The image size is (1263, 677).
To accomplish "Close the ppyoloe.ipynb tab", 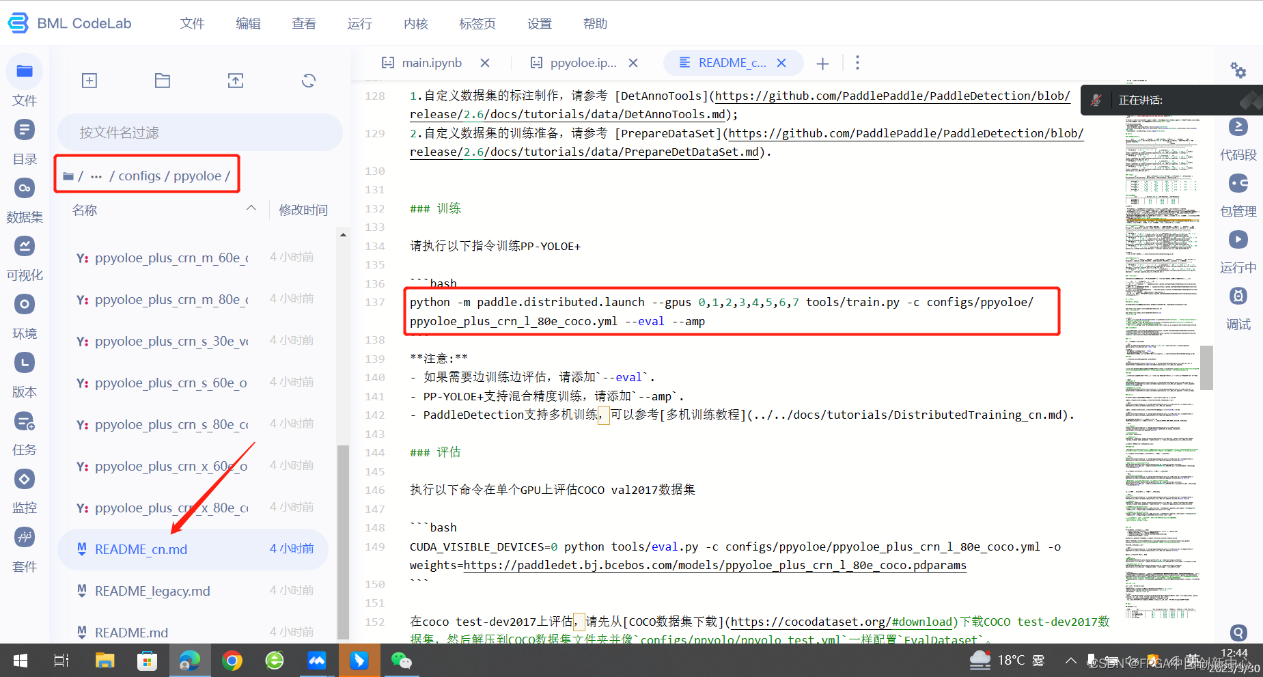I will tap(633, 63).
